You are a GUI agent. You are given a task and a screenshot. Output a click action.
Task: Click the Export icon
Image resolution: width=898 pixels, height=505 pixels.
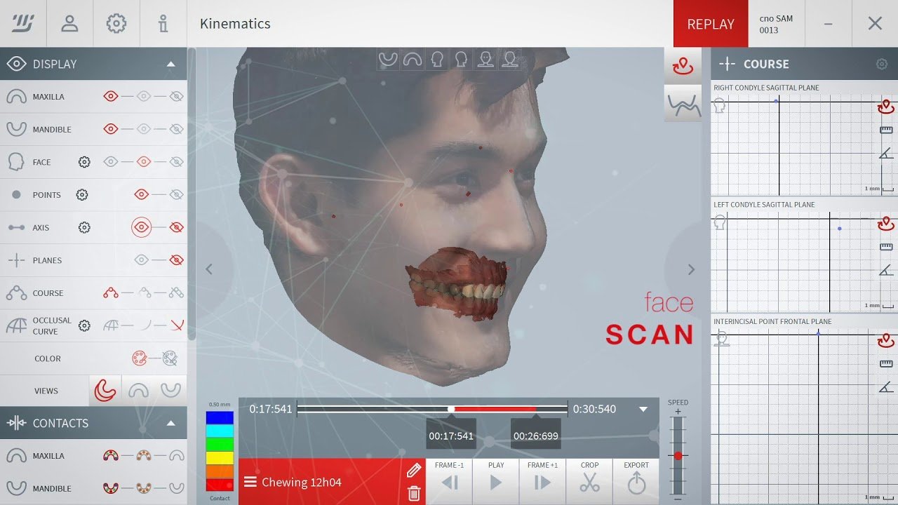pos(636,482)
